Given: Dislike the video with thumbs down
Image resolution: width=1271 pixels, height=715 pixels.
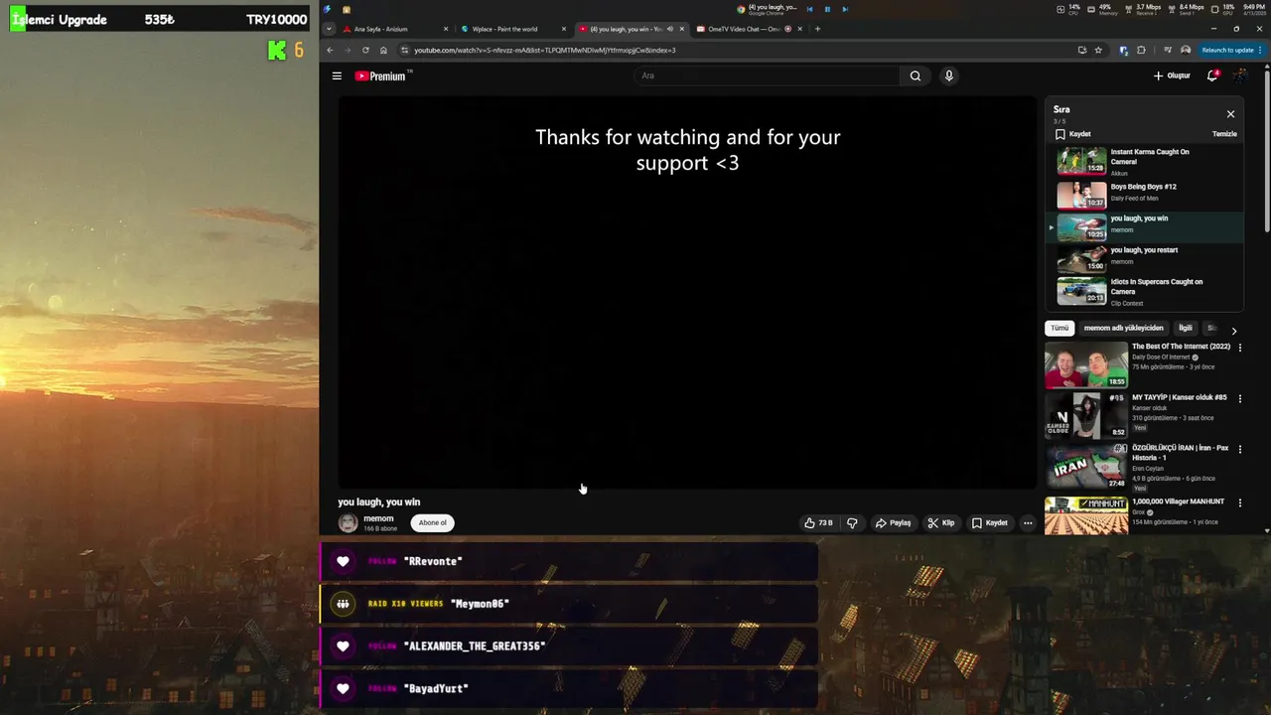Looking at the screenshot, I should coord(852,522).
